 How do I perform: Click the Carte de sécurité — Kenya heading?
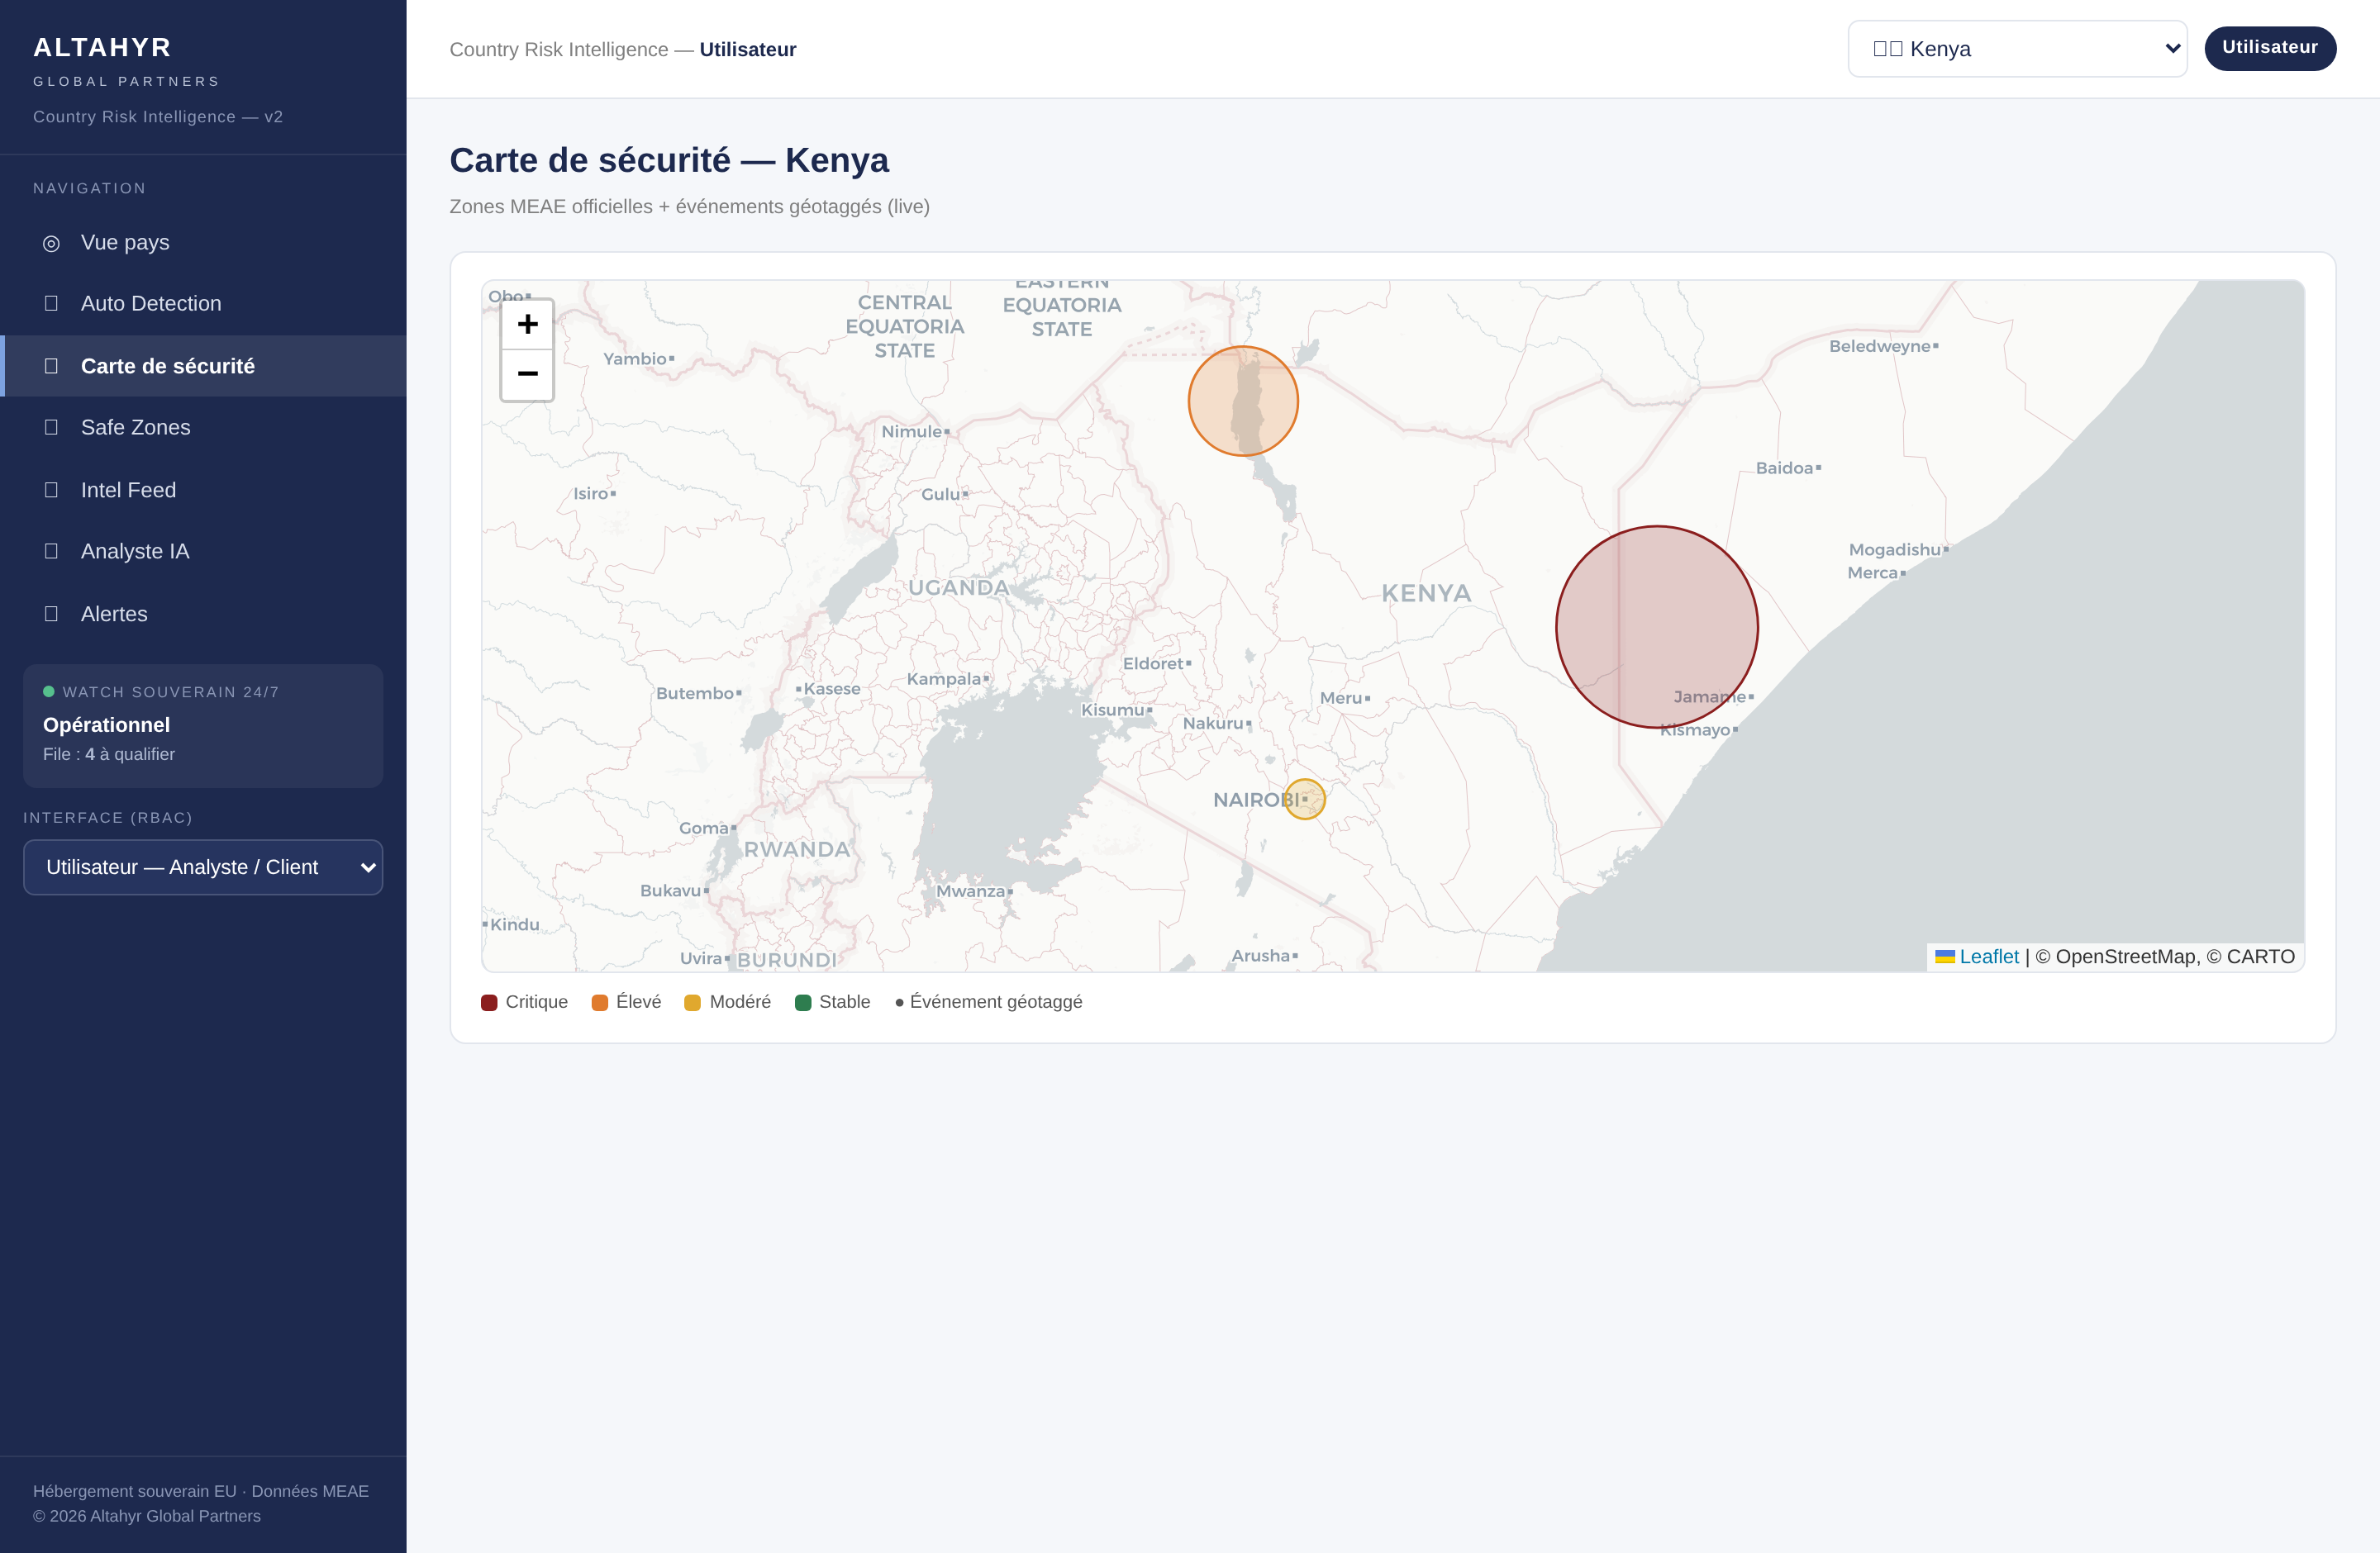(669, 161)
